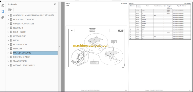Click the bookmark icon beside OPTIONS - ACCESSOIRES

click(11, 65)
